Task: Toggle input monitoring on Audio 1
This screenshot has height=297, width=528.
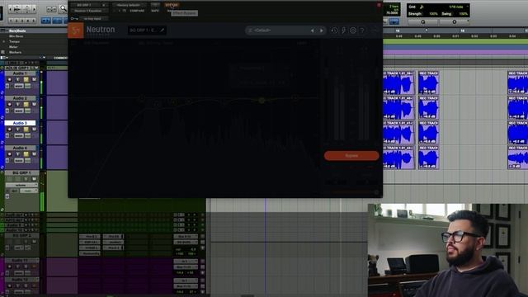Action: pos(18,79)
